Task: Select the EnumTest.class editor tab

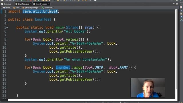Action: (x=41, y=4)
